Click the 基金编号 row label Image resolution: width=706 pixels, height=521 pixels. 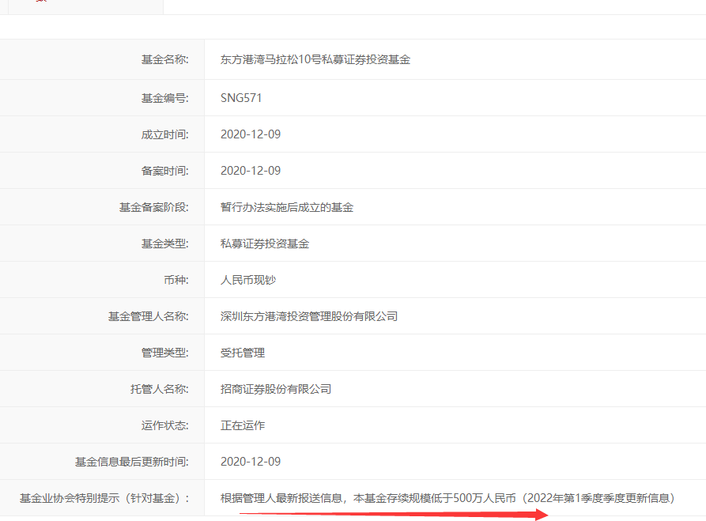(x=164, y=98)
